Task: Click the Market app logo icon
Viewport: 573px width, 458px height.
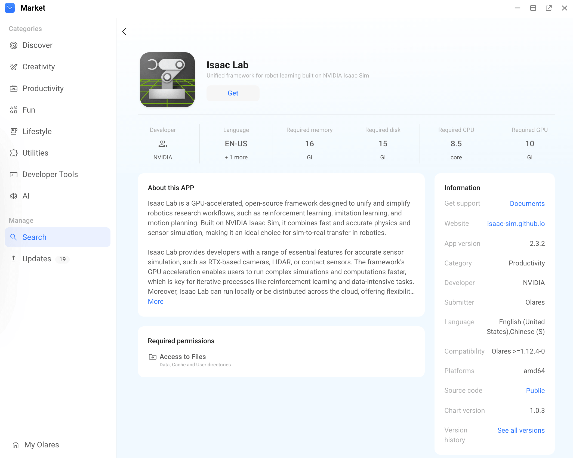Action: coord(10,8)
